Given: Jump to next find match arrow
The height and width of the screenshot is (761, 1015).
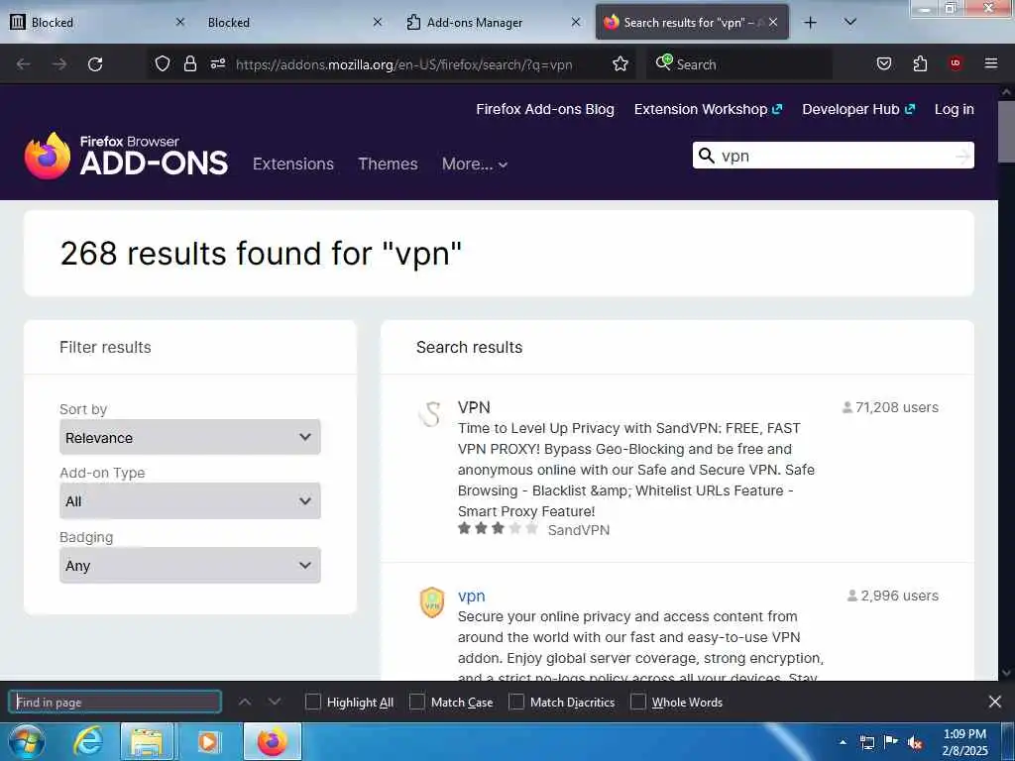Looking at the screenshot, I should (x=275, y=702).
